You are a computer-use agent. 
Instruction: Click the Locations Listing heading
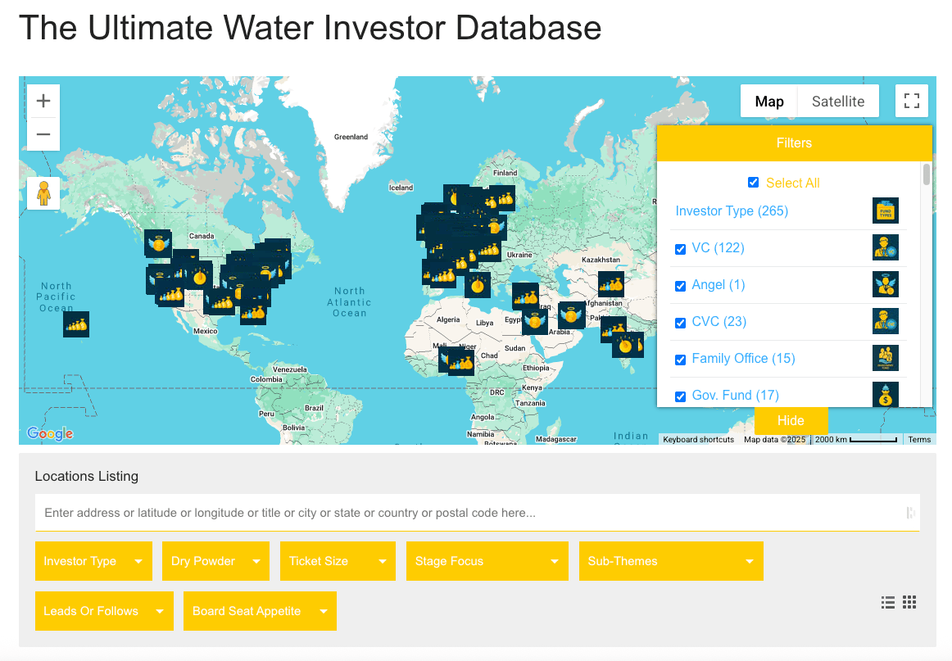pyautogui.click(x=86, y=476)
